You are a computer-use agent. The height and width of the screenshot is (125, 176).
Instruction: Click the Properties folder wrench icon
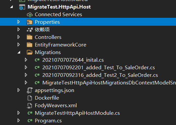(30, 22)
